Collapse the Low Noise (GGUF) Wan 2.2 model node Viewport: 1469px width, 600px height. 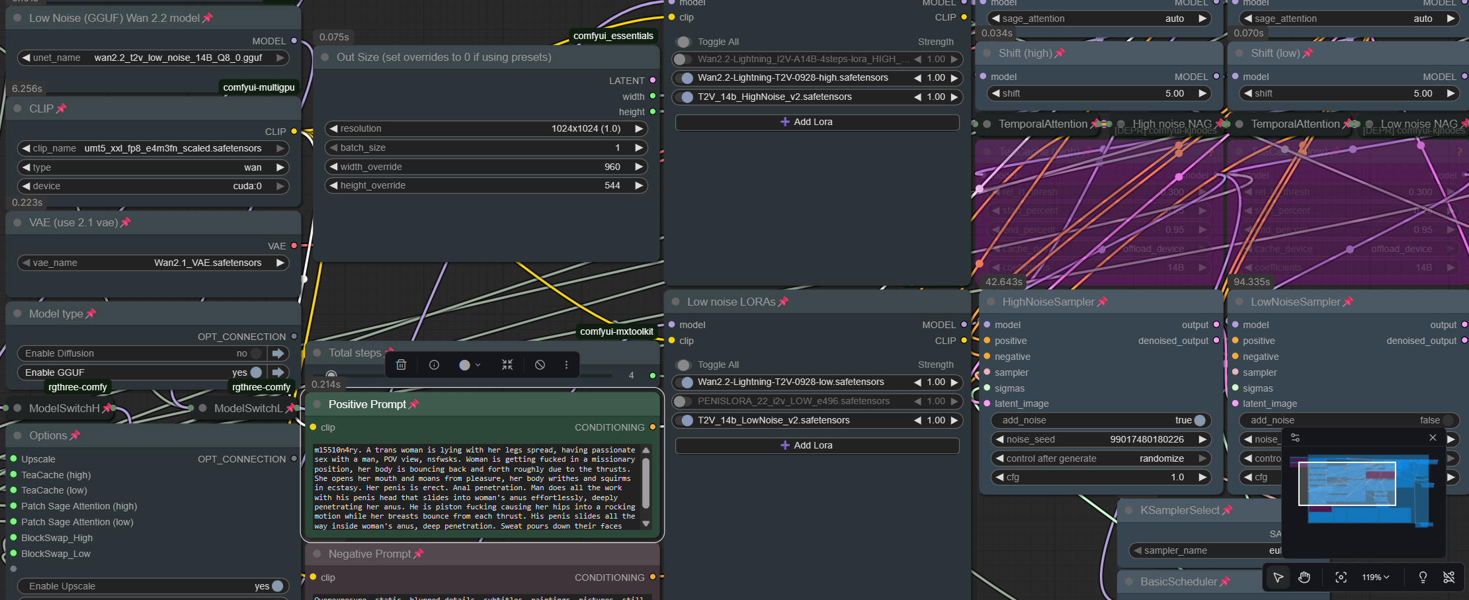(x=17, y=19)
